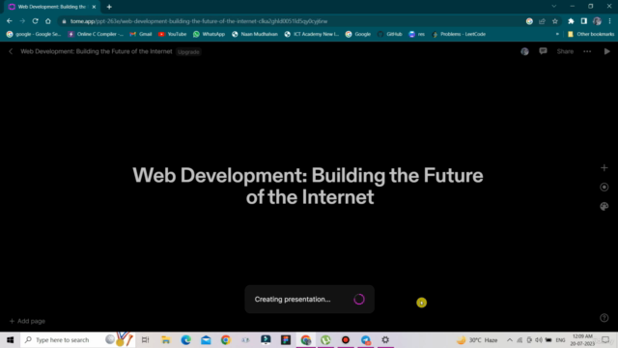Viewport: 618px width, 348px height.
Task: Click the taskbar search box
Action: (77, 339)
